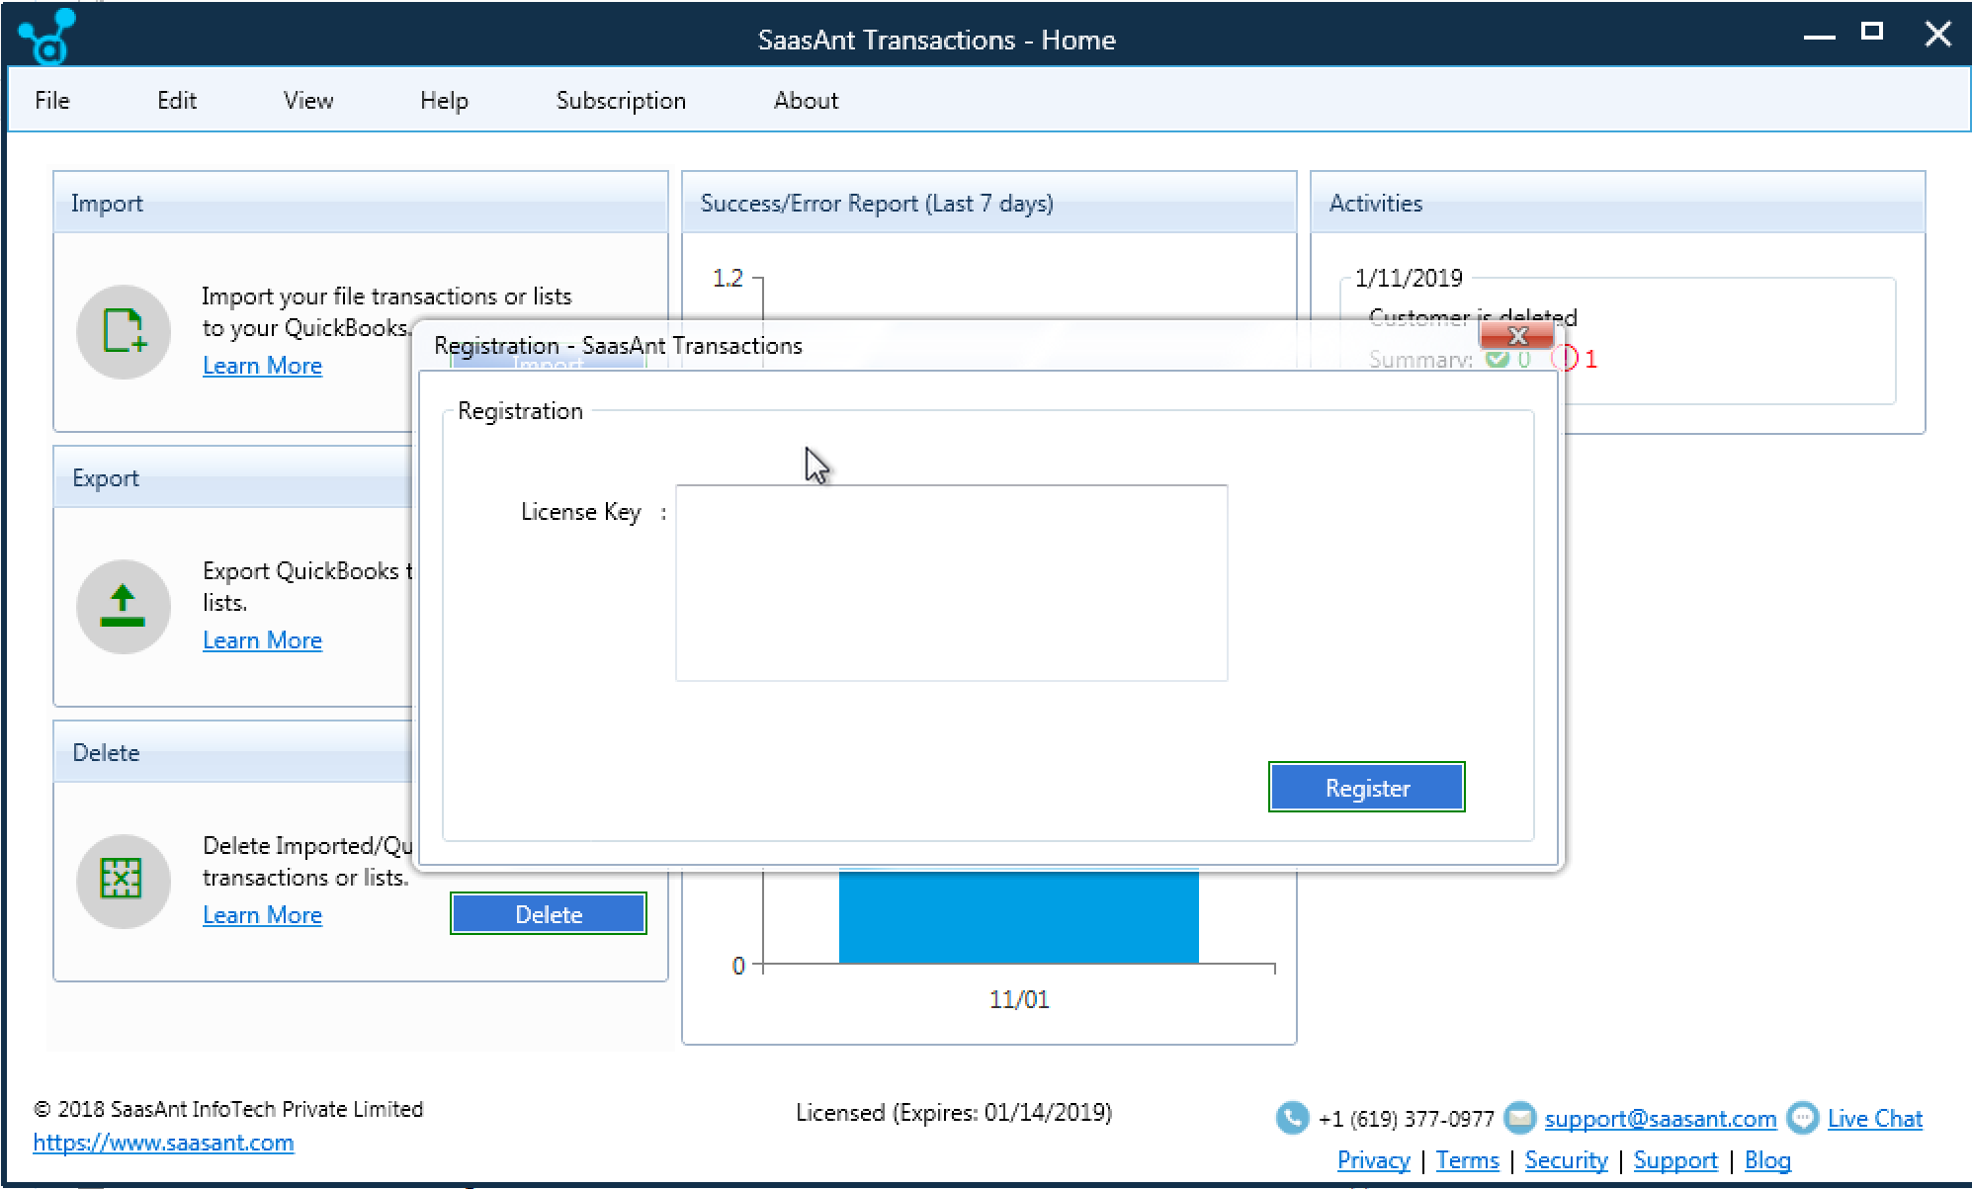Click the Export upload arrow icon

point(124,607)
